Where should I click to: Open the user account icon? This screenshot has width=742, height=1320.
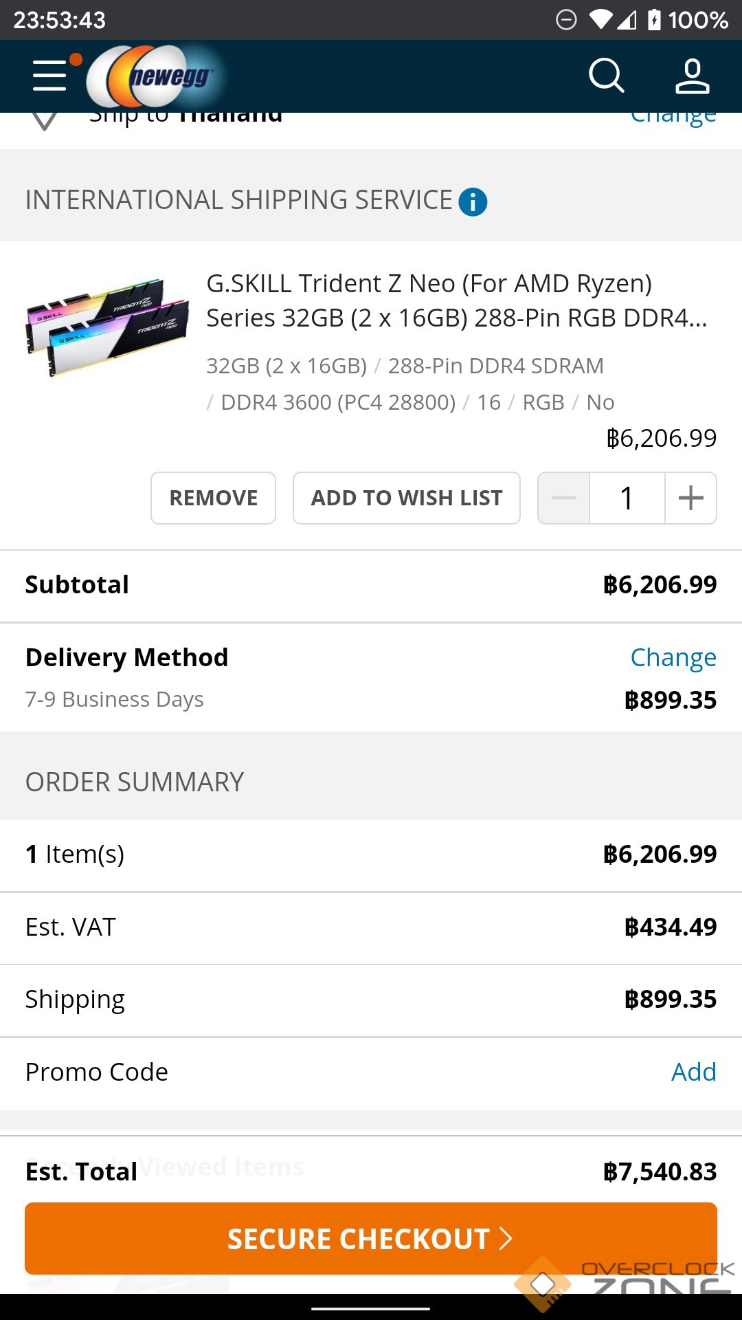click(x=692, y=75)
